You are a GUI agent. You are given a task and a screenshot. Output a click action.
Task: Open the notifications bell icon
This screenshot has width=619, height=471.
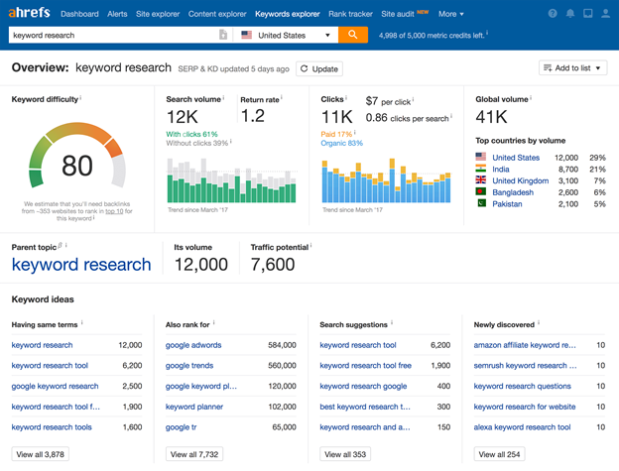point(570,14)
